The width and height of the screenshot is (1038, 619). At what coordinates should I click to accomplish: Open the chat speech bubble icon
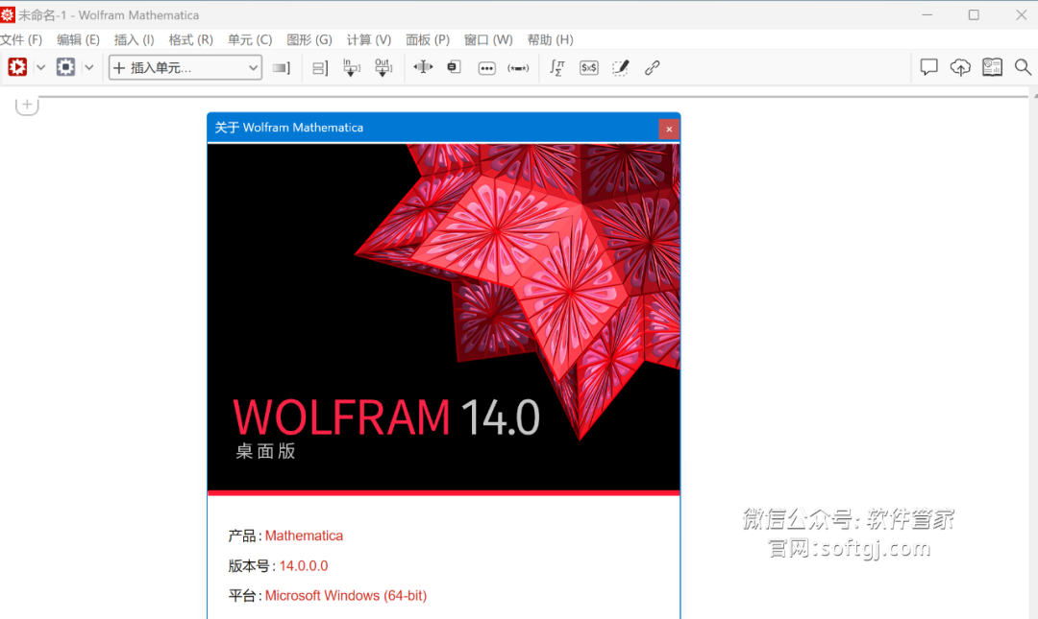click(x=928, y=67)
